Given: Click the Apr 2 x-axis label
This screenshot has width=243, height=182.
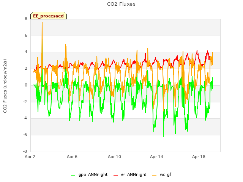Looking at the screenshot, I should click(30, 157).
